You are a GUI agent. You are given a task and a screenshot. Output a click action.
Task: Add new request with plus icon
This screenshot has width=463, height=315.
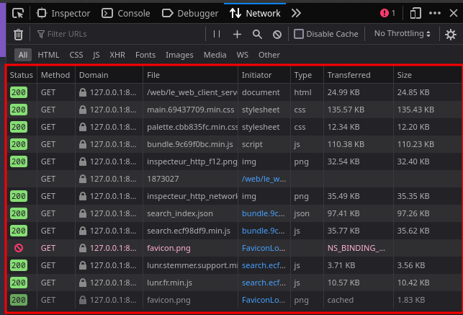click(x=237, y=35)
